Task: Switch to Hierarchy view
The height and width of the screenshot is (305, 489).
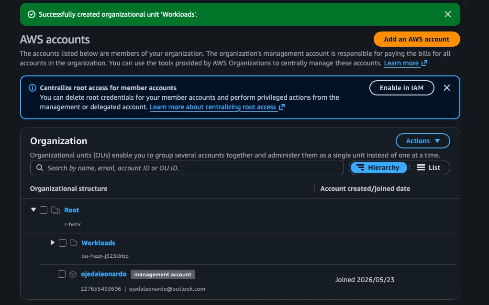Action: click(x=378, y=168)
